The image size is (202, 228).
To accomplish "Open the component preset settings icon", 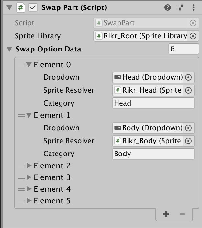I will pos(181,7).
